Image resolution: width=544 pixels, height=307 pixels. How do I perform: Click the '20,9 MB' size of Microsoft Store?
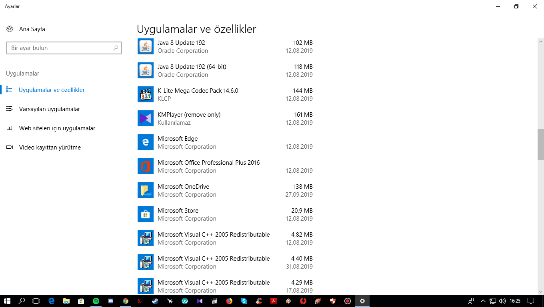[x=302, y=211]
